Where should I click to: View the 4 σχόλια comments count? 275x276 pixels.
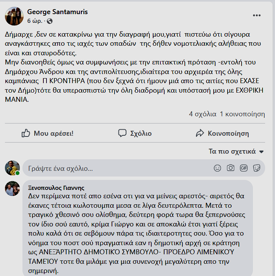[203, 114]
